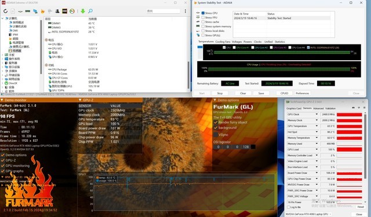The width and height of the screenshot is (371, 217).
Task: Click the green download arrow icon
Action: coord(83,11)
